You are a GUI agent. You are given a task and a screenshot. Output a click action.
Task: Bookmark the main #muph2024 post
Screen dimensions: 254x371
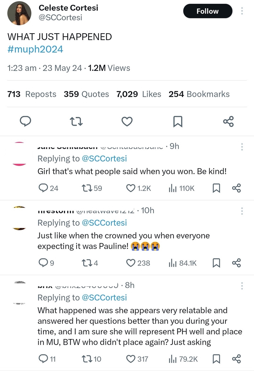click(178, 121)
